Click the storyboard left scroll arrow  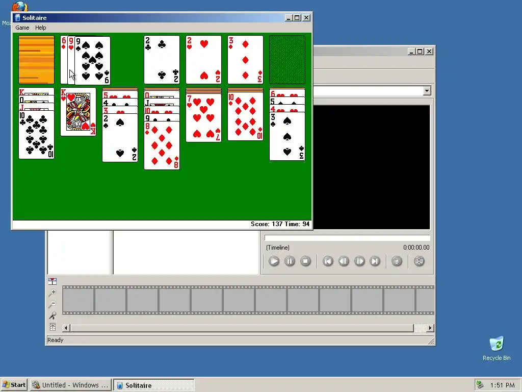tap(66, 328)
